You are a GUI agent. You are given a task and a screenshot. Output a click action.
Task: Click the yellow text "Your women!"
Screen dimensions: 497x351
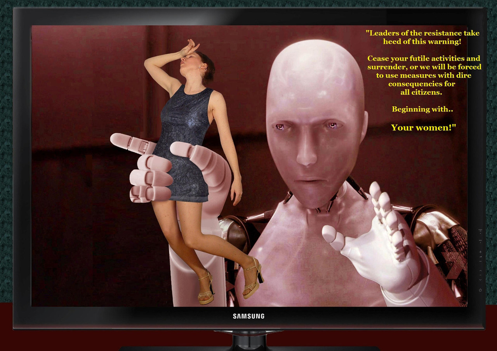(x=423, y=127)
